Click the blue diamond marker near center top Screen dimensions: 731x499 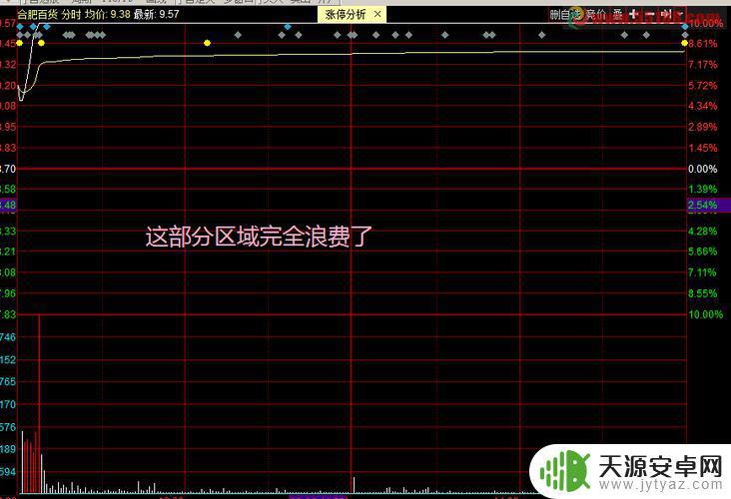288,27
